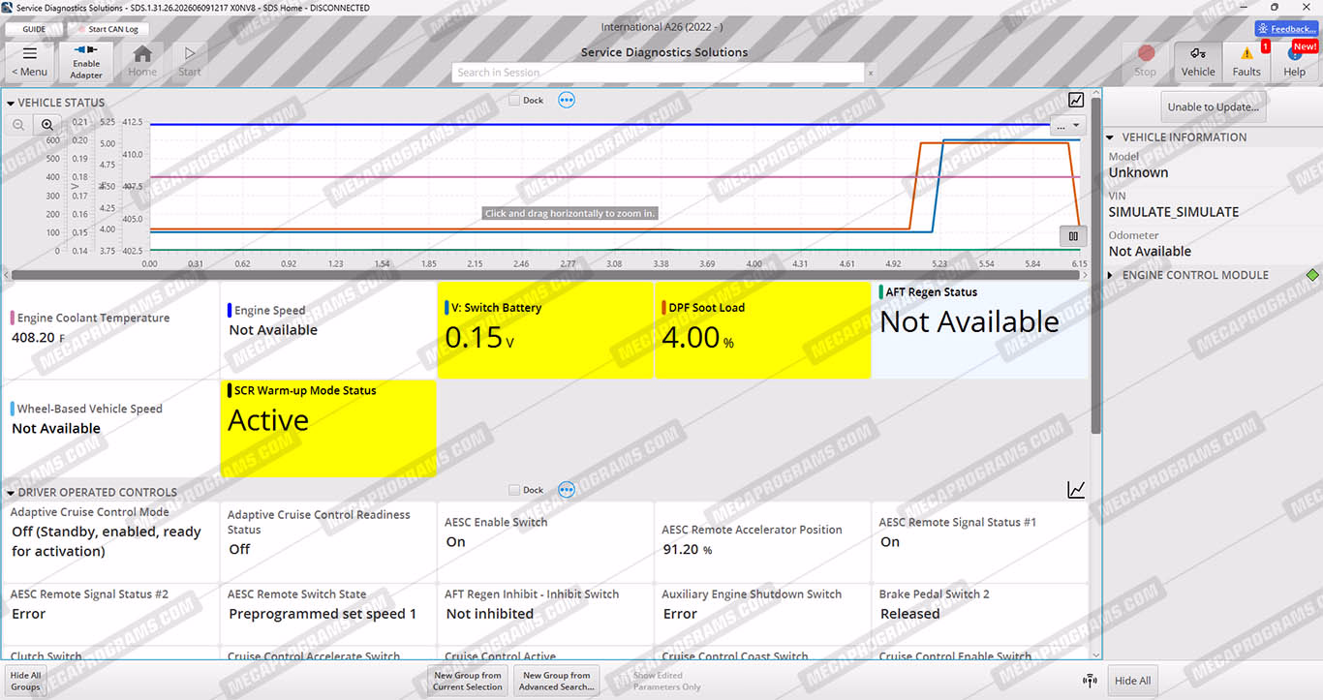Viewport: 1323px width, 700px height.
Task: Click the Start CAN Log record button
Action: pyautogui.click(x=108, y=29)
